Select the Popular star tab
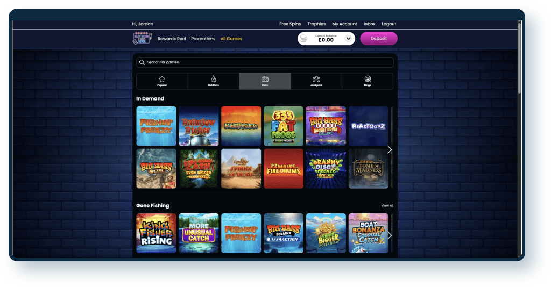This screenshot has width=551, height=287. click(162, 81)
